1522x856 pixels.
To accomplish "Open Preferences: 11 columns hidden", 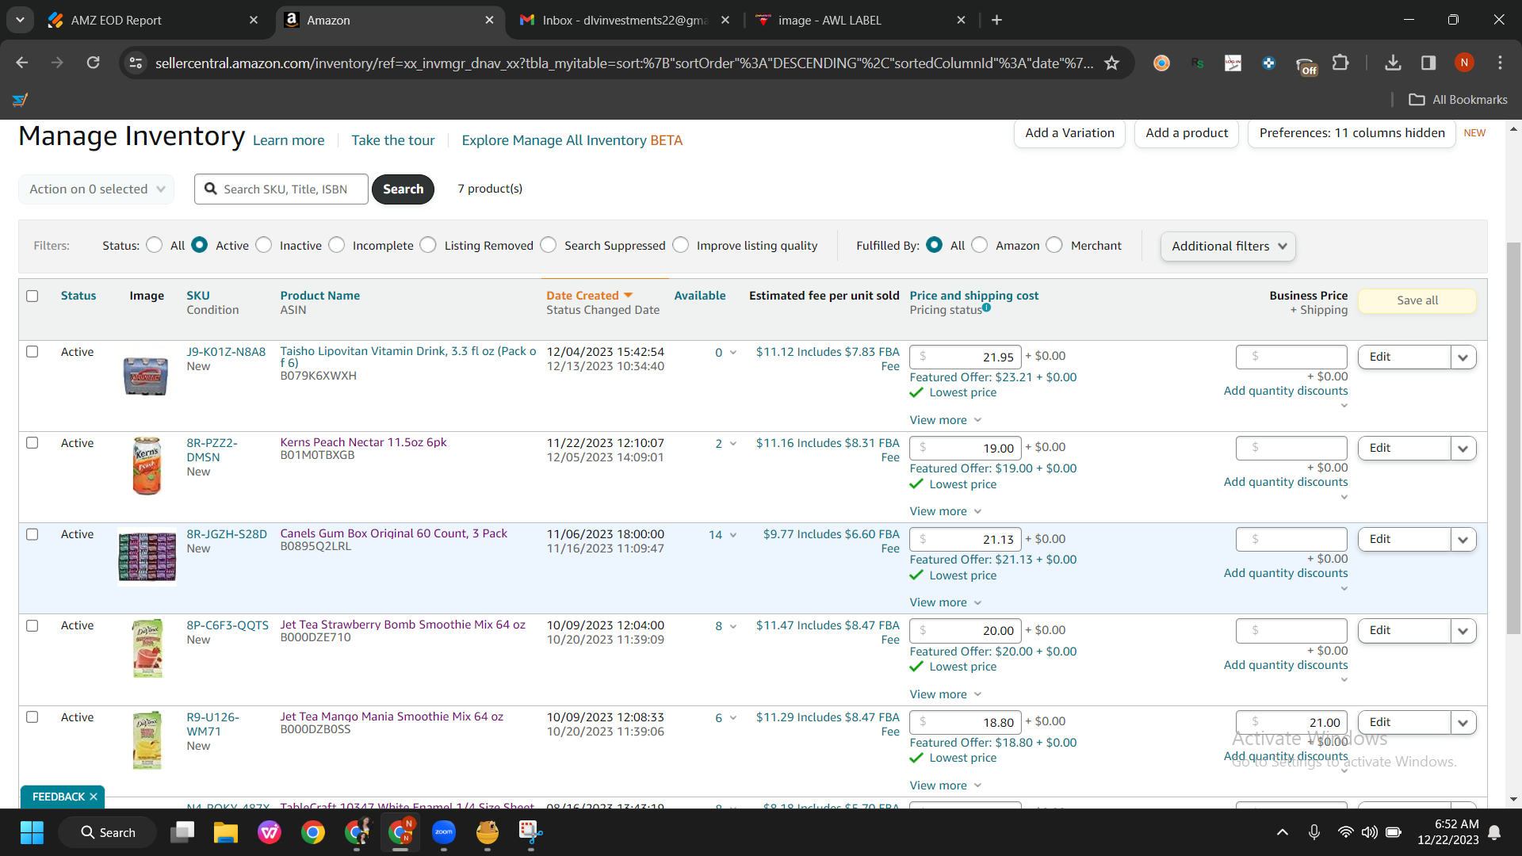I will click(x=1352, y=133).
